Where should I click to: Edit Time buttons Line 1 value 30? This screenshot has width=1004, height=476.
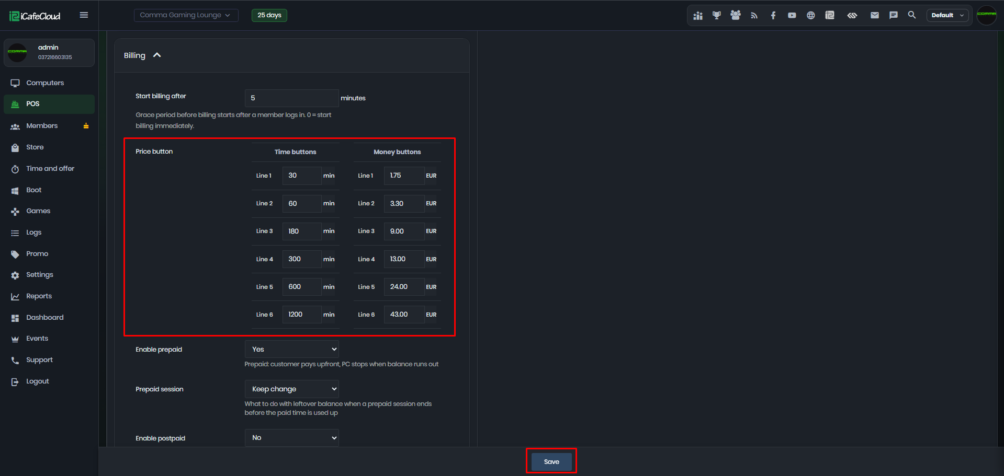pos(302,176)
